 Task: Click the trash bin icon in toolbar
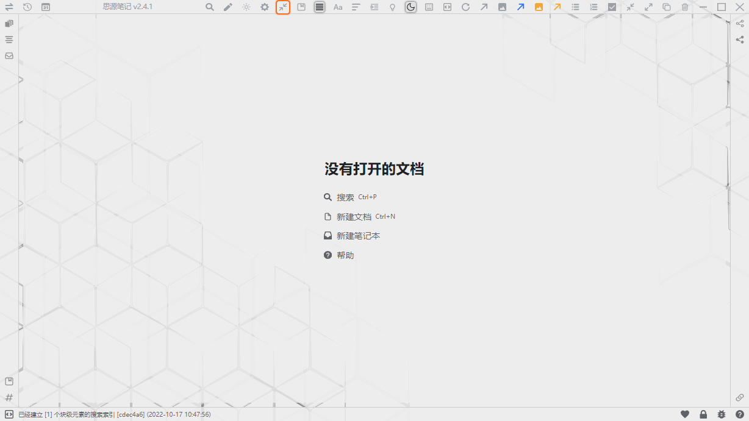[x=685, y=7]
